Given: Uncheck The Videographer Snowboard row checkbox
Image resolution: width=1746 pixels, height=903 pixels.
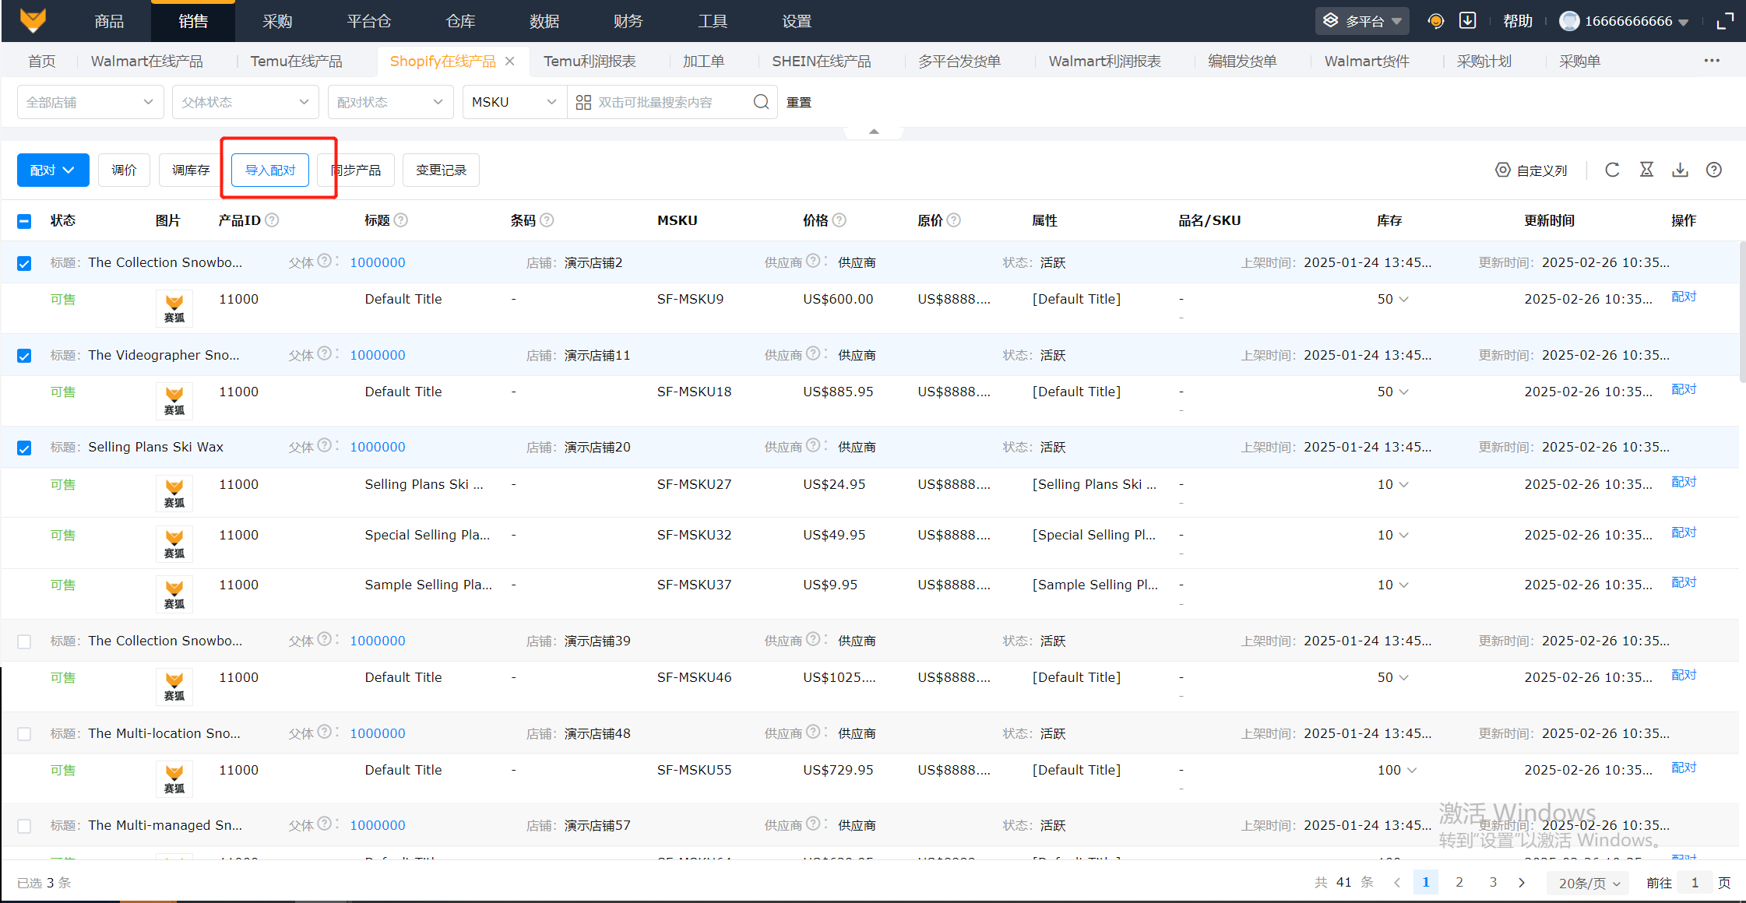Looking at the screenshot, I should (24, 356).
